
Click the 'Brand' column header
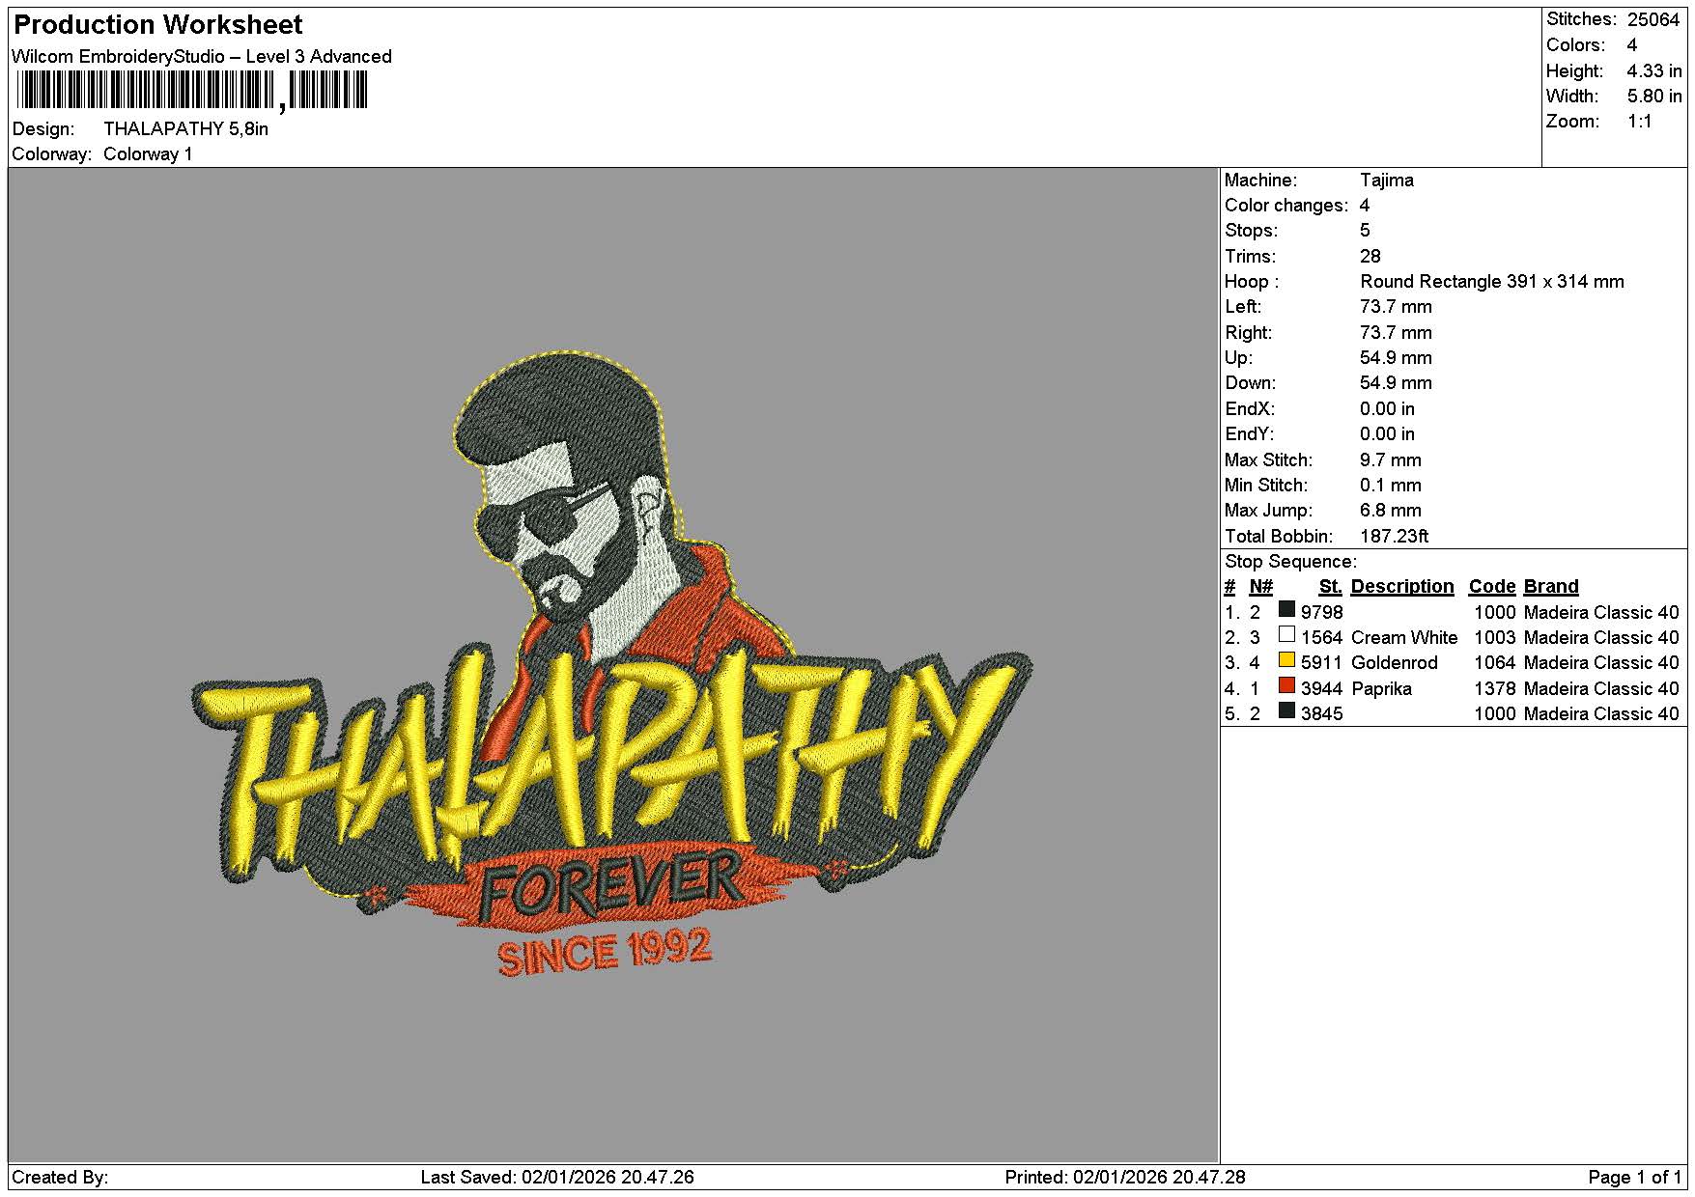[1551, 587]
